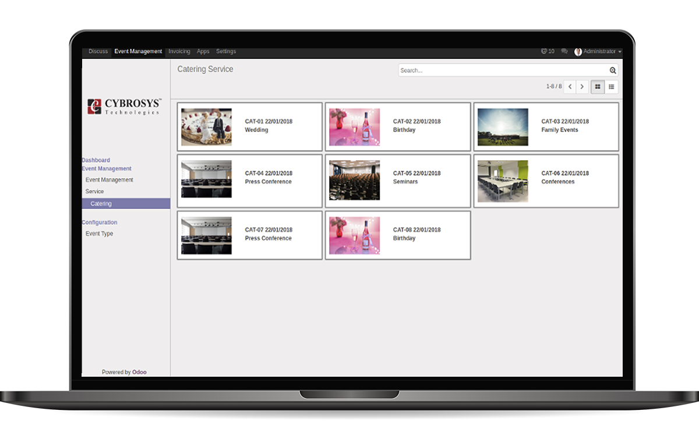Go to the previous page arrow
The height and width of the screenshot is (446, 699).
click(x=570, y=87)
